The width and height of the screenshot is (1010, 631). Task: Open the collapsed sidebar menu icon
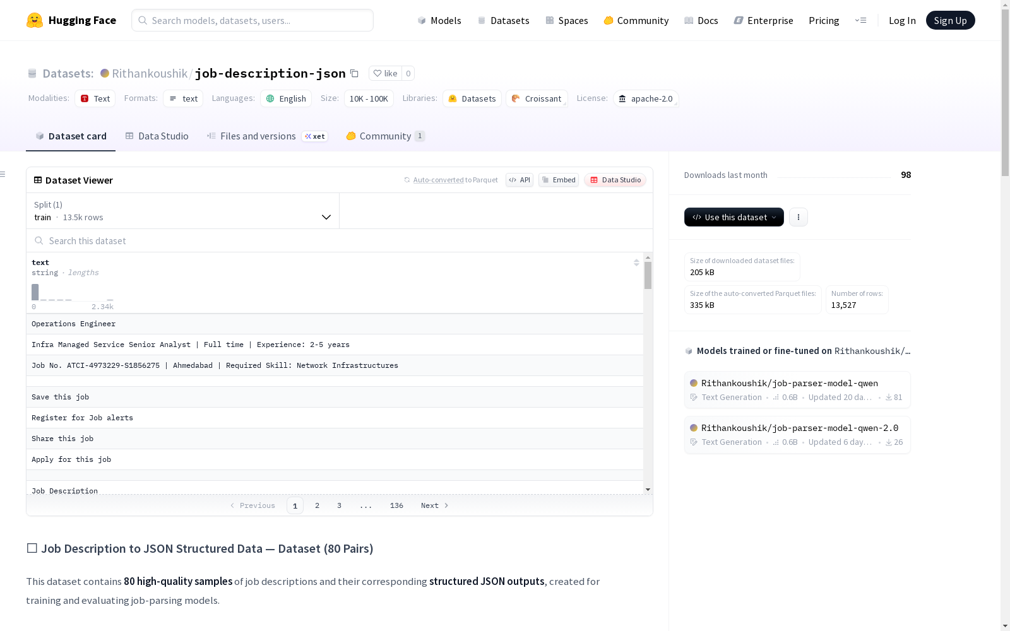[3, 174]
